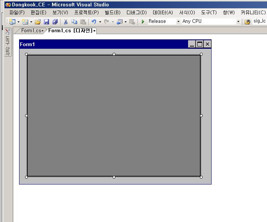Click the Open File folder icon
The image size is (267, 222).
point(38,22)
